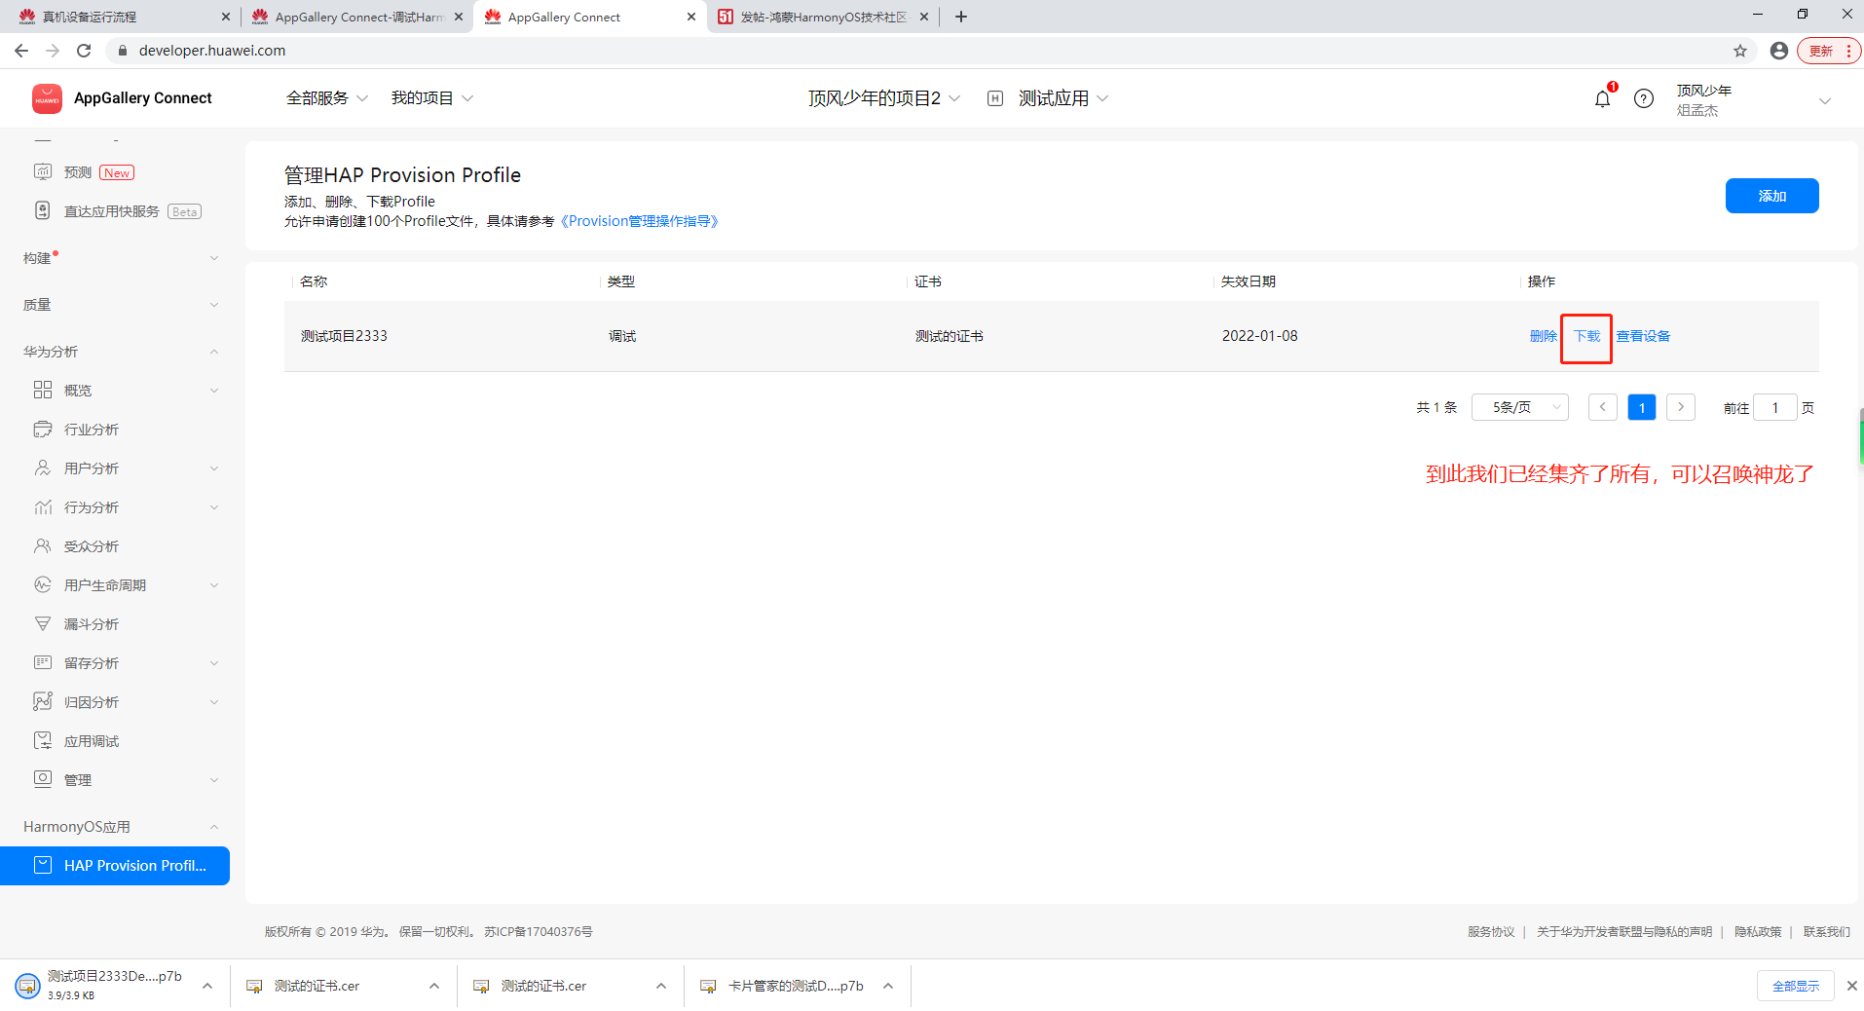Click the 行业分析 icon in sidebar
This screenshot has height=1011, width=1864.
click(x=43, y=429)
